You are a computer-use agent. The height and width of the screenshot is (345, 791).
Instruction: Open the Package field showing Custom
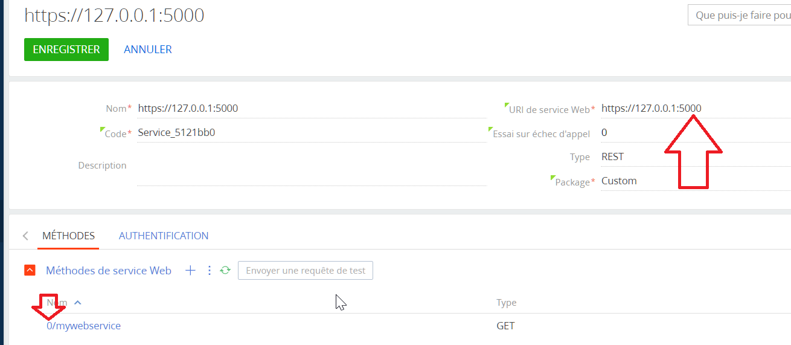pyautogui.click(x=696, y=181)
